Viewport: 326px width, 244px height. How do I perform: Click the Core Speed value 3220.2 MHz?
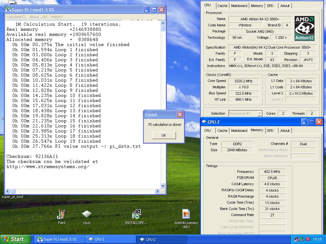click(244, 81)
